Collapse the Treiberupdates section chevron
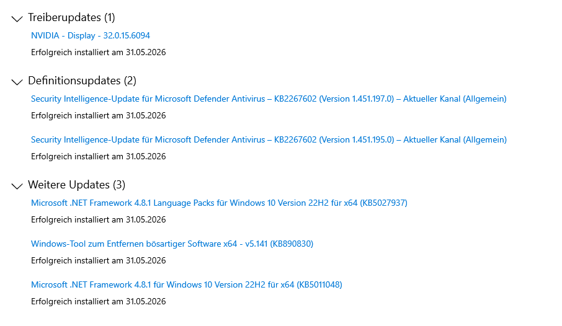This screenshot has height=326, width=562. point(17,19)
